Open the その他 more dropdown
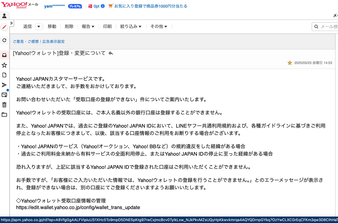338x223 pixels. (159, 26)
